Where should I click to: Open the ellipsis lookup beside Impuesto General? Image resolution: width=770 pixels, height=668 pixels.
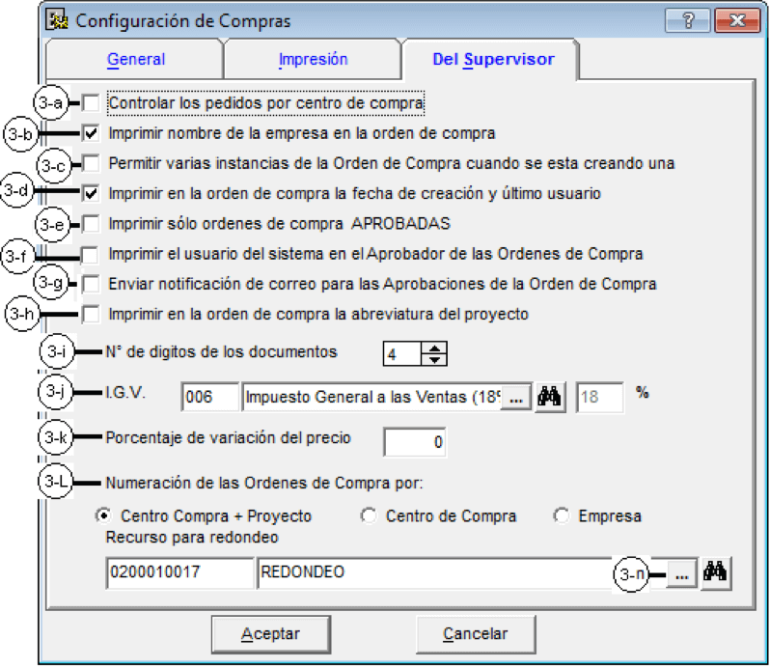(515, 398)
